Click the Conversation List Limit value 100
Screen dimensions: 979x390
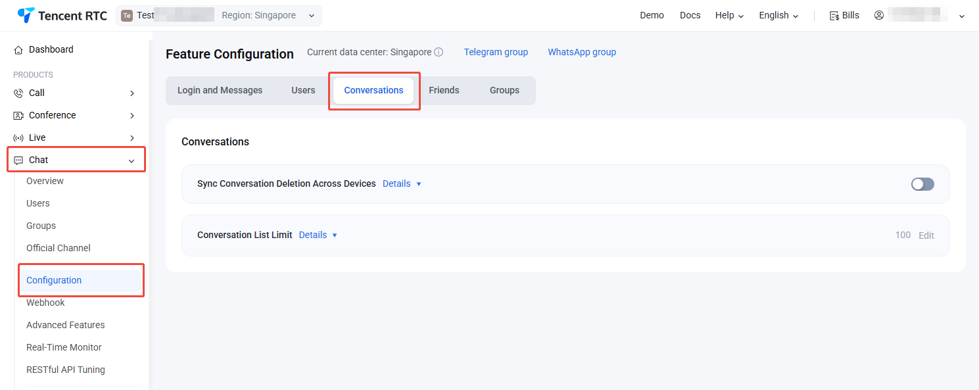(x=903, y=235)
